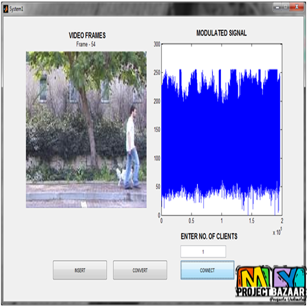Focus the number of clients input field
Viewport: 307px width, 307px height.
tap(203, 251)
